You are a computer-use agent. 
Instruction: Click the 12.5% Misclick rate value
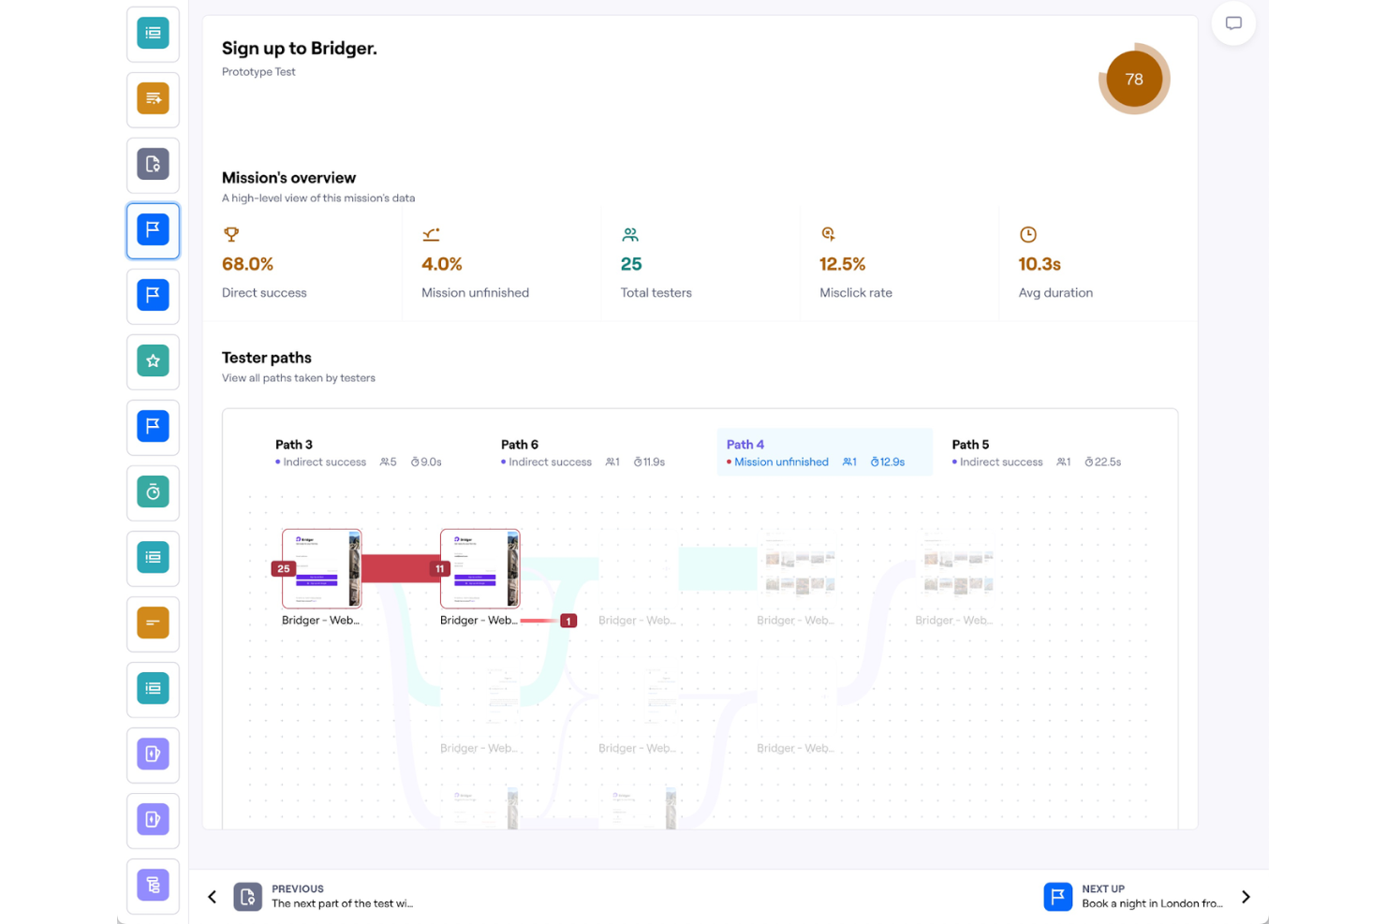point(842,264)
